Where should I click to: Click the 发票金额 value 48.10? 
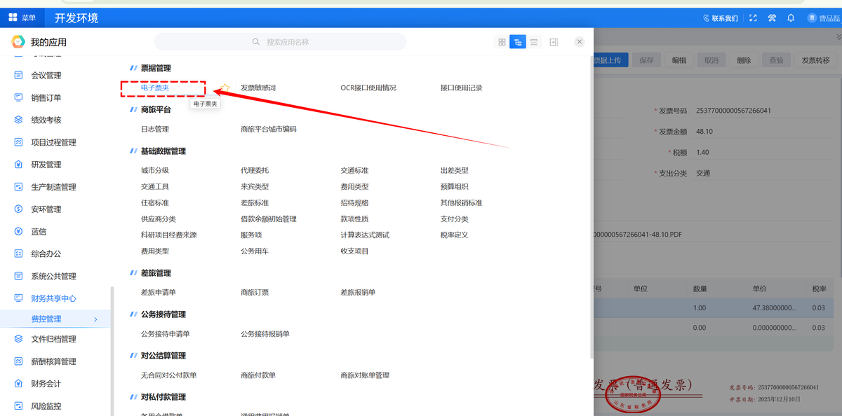pyautogui.click(x=704, y=131)
